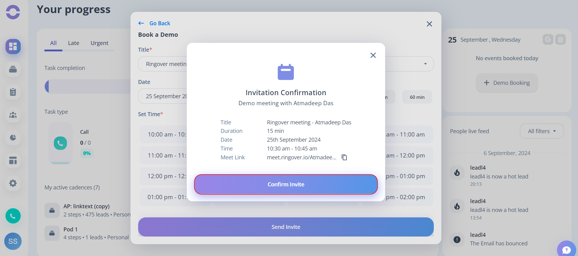Click the hot lead flame icon at 20:13
578x256 pixels.
click(x=457, y=173)
